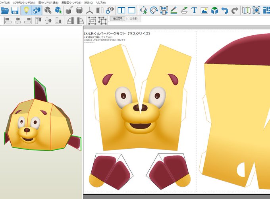Select the gray cube with cursor tool
270x199 pixels.
[48, 10]
